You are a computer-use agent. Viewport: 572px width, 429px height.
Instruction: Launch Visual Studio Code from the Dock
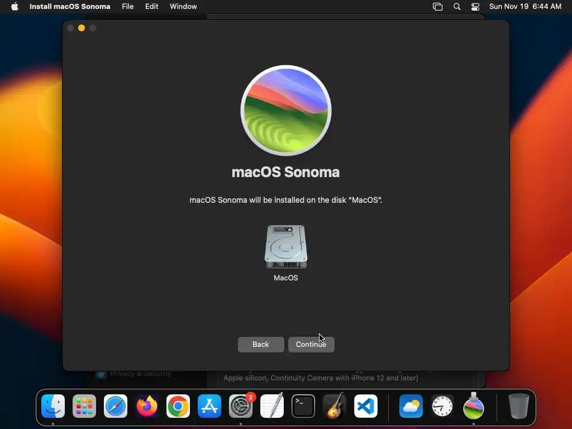(x=366, y=406)
